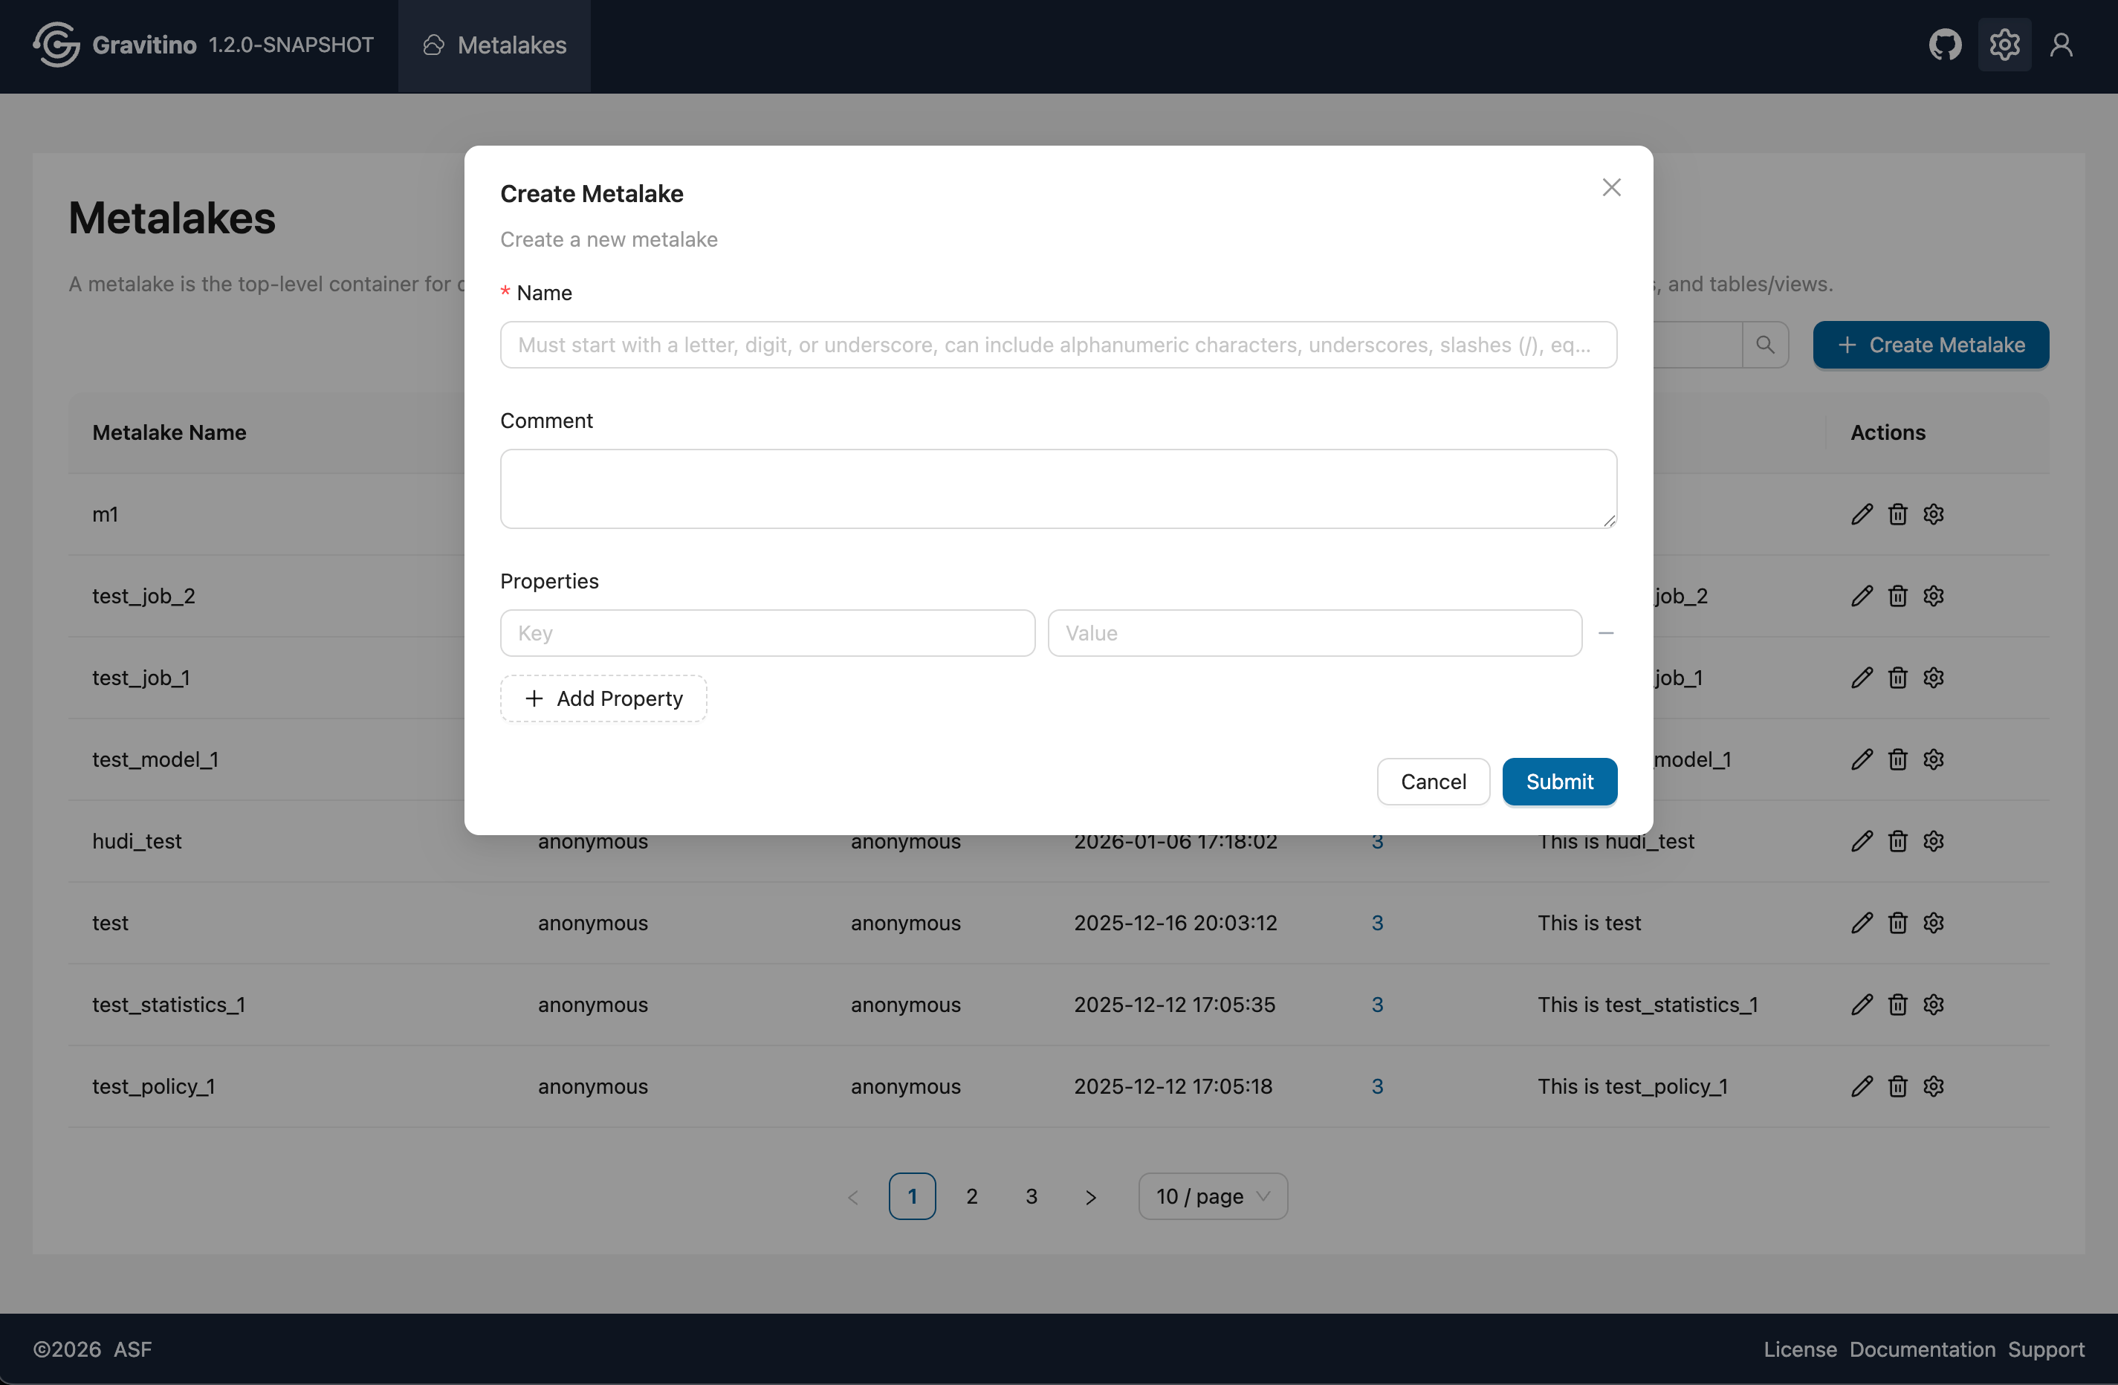
Task: Go to page 2
Action: pos(972,1196)
